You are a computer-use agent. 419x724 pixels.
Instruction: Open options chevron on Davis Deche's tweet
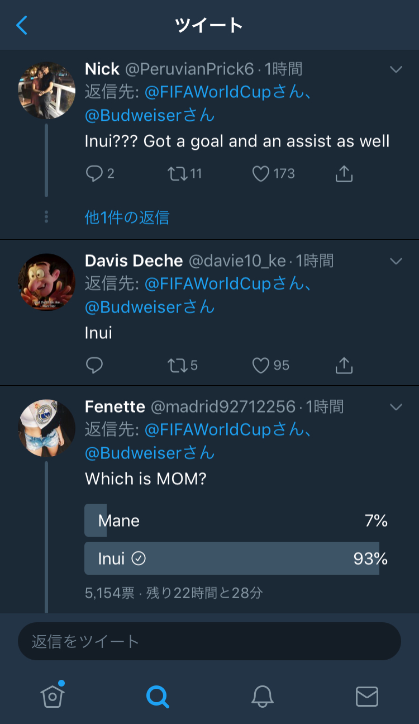click(396, 261)
